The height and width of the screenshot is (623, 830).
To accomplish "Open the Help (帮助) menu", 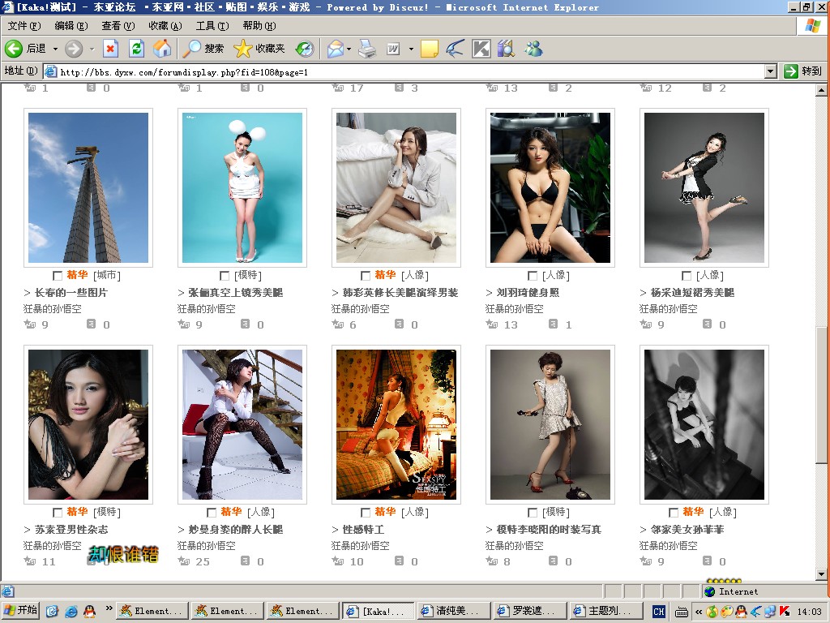I will (259, 25).
